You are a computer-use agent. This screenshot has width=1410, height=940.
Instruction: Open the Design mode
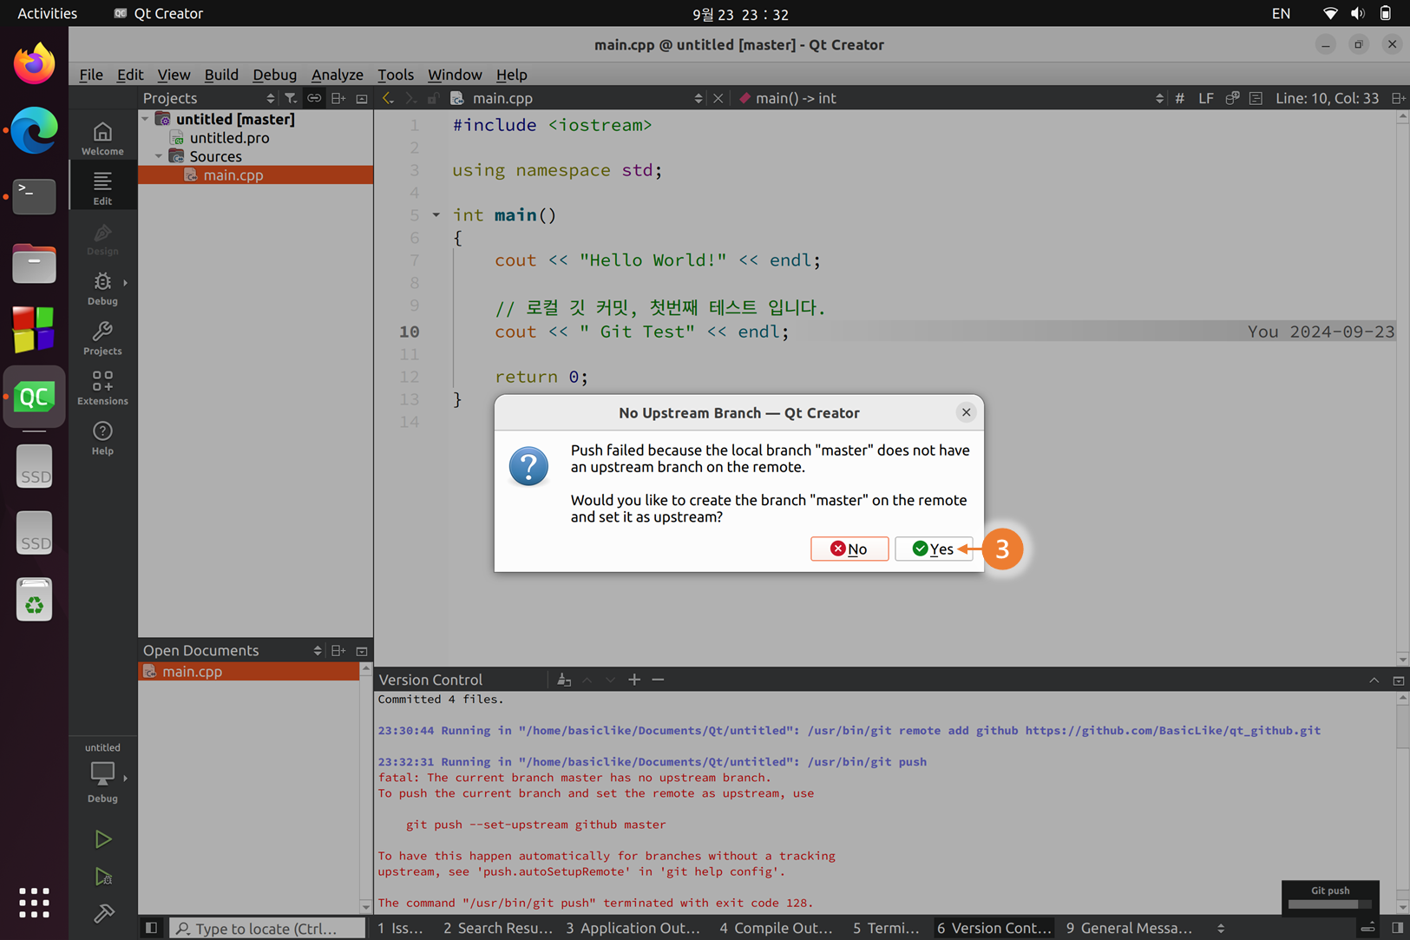102,238
